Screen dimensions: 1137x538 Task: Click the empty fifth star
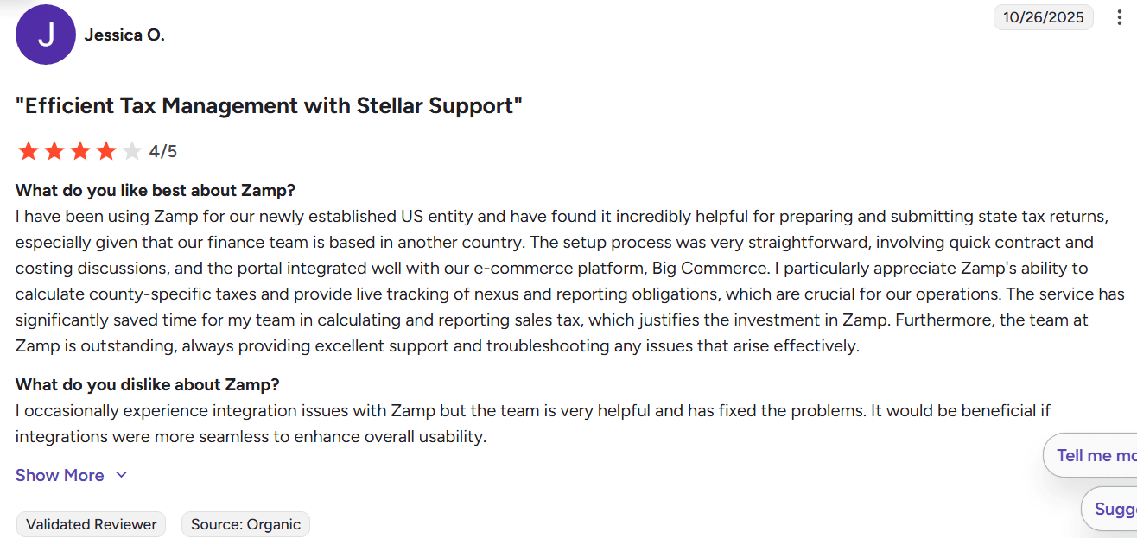pyautogui.click(x=131, y=149)
